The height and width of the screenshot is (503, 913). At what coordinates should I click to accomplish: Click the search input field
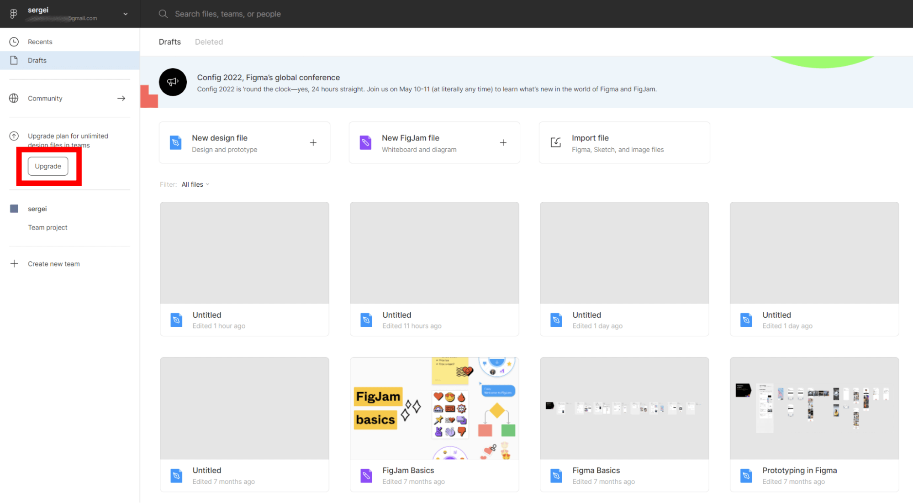pyautogui.click(x=226, y=14)
